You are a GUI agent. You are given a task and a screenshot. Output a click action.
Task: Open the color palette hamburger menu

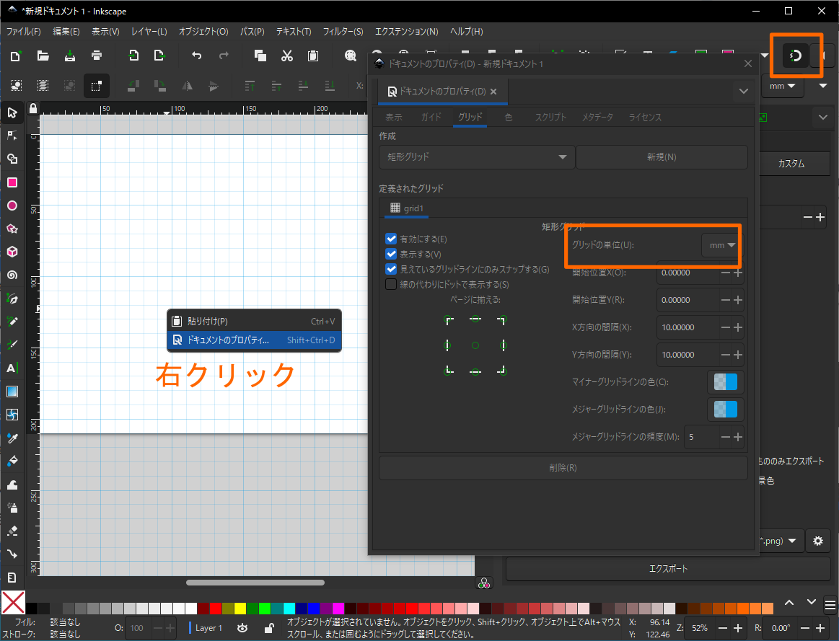point(830,605)
